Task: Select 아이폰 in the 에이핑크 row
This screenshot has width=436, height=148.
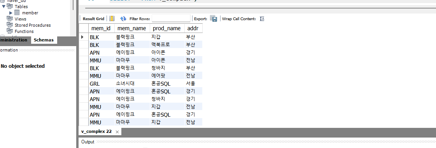Action: pyautogui.click(x=167, y=52)
